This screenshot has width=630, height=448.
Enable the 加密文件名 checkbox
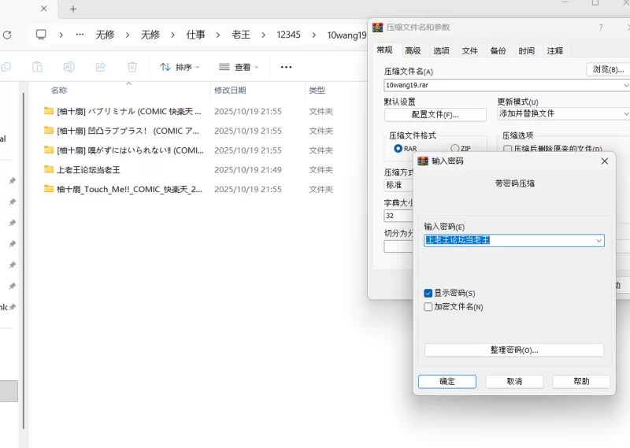pos(428,306)
